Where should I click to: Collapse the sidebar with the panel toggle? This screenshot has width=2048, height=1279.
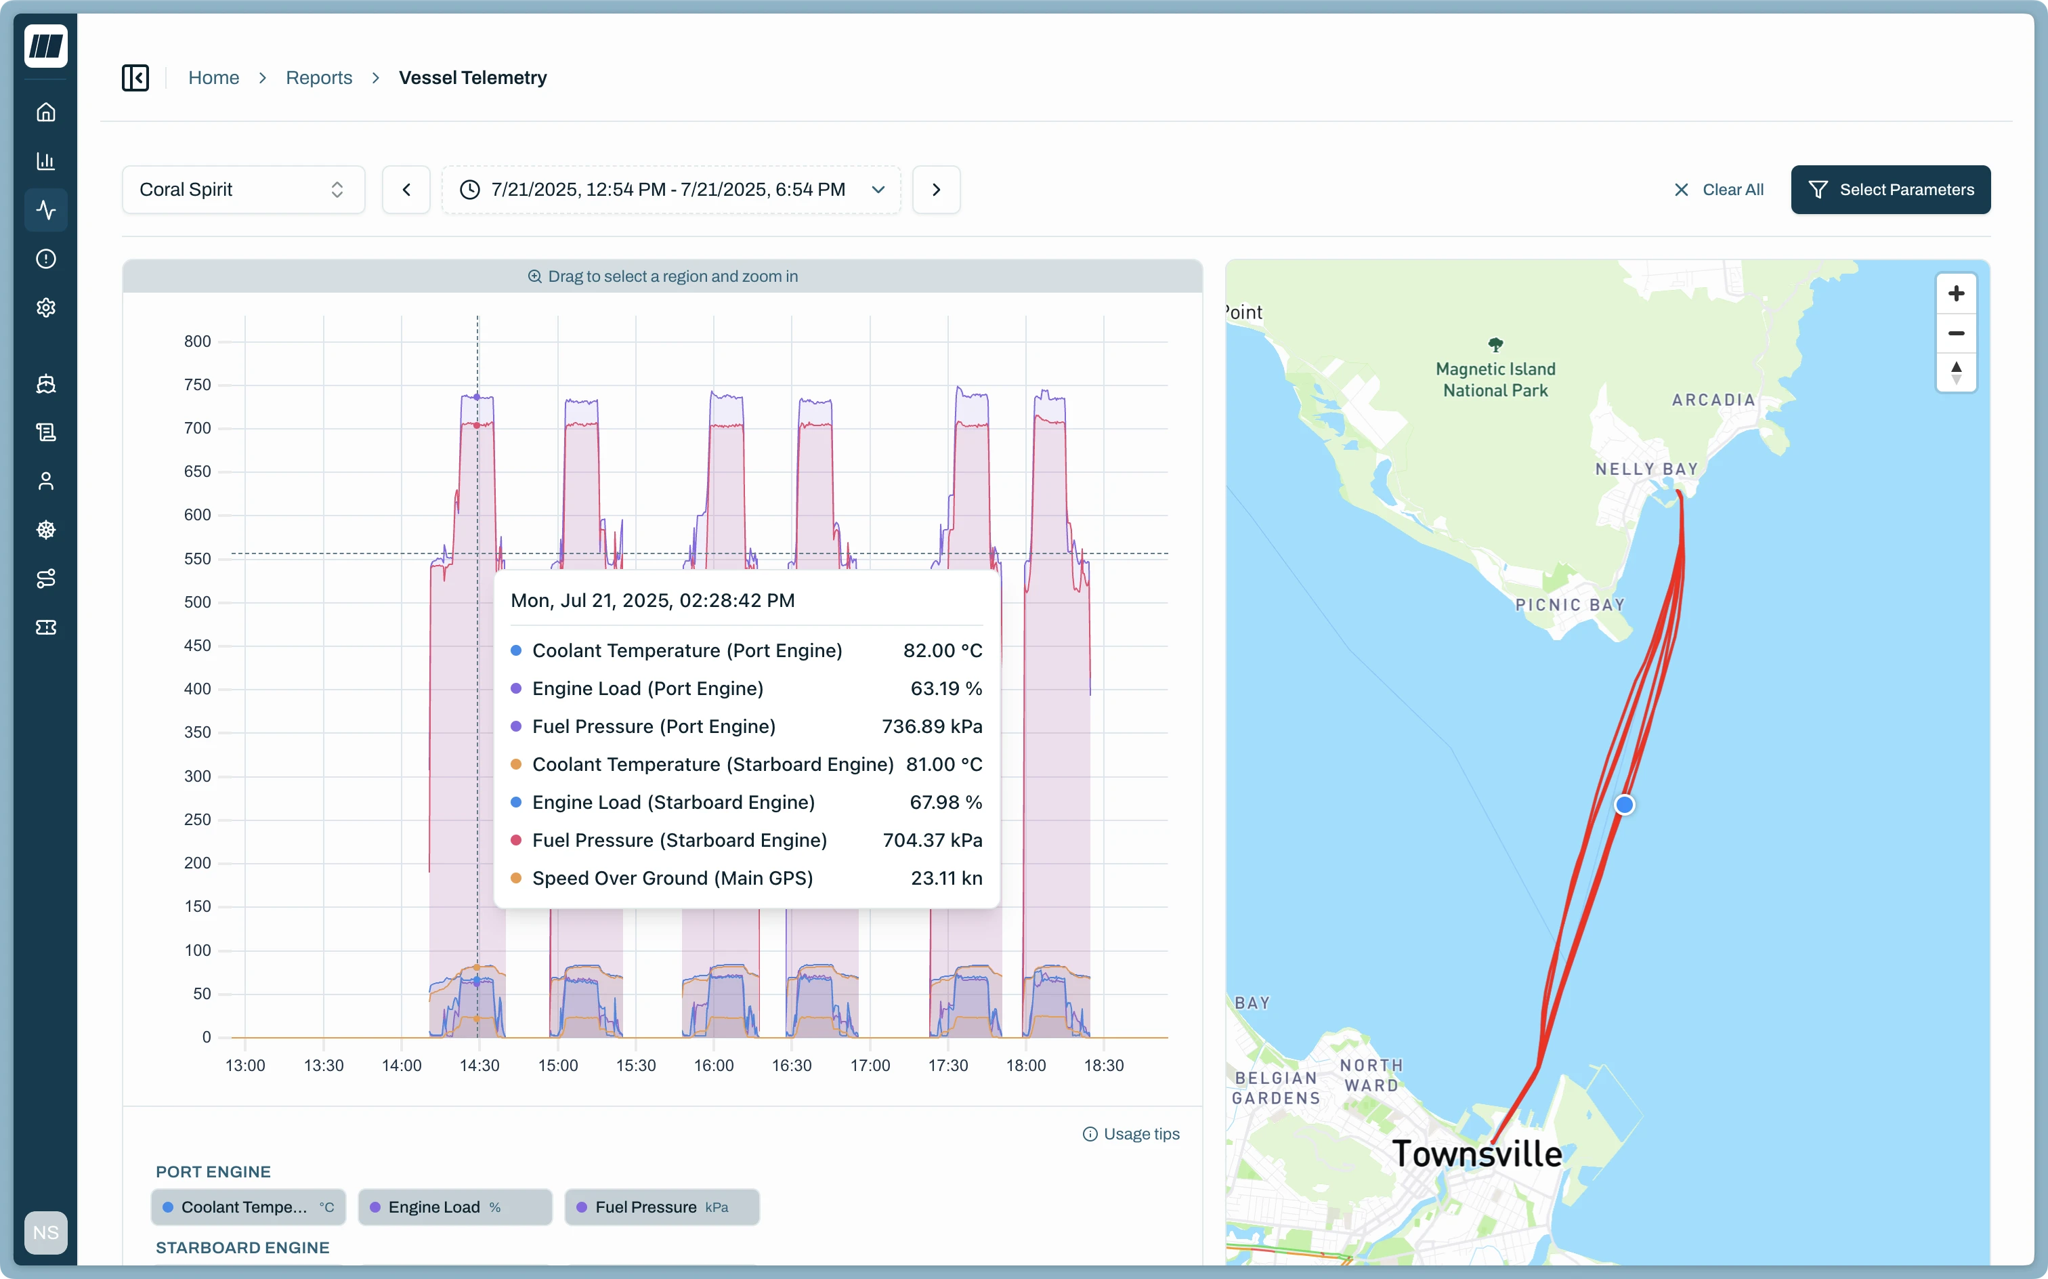point(135,77)
